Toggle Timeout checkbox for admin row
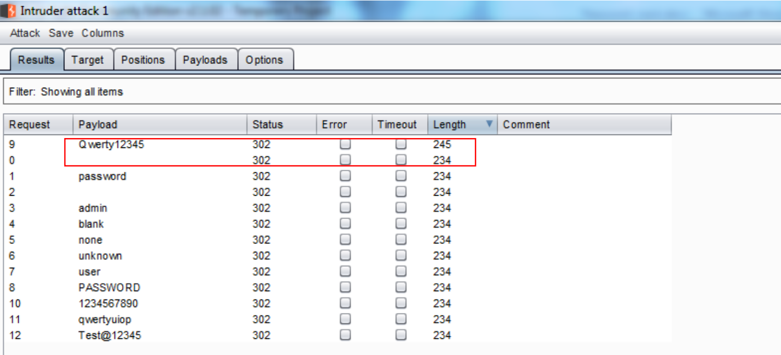Image resolution: width=781 pixels, height=355 pixels. pos(401,208)
